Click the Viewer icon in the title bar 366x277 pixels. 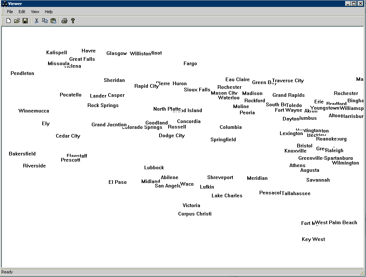3,3
